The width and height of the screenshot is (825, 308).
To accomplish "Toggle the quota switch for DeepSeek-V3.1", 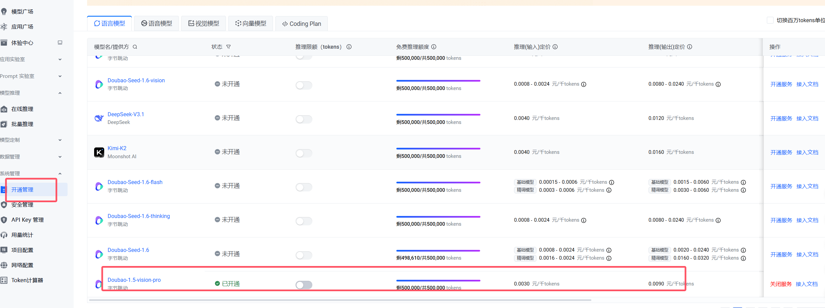I will click(304, 119).
